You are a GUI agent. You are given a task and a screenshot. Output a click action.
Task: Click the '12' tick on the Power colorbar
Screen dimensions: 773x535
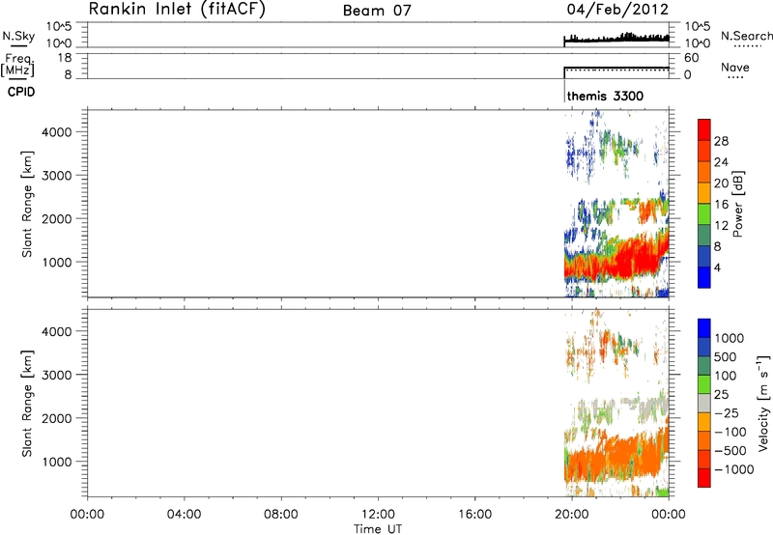point(721,226)
